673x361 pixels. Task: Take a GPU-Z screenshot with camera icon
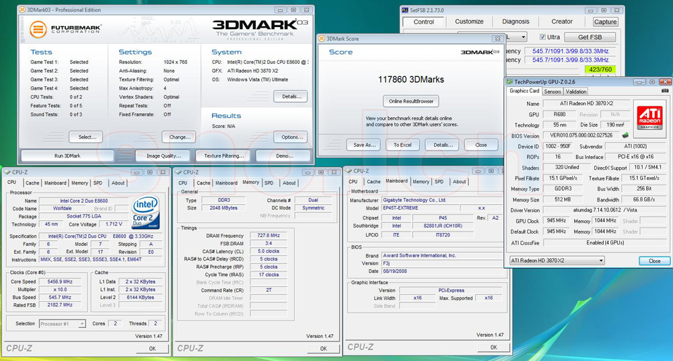[665, 91]
